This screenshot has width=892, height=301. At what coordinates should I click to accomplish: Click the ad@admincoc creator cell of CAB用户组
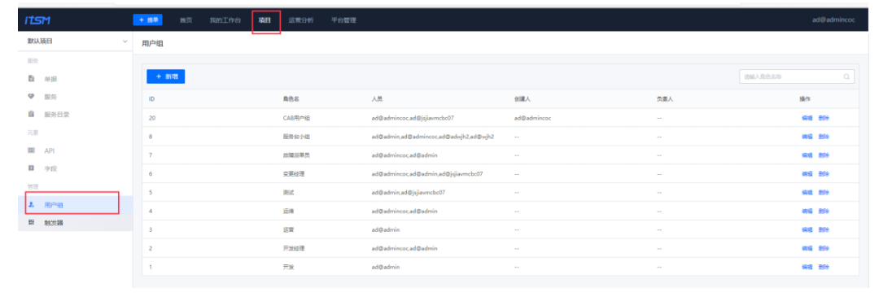pyautogui.click(x=532, y=118)
